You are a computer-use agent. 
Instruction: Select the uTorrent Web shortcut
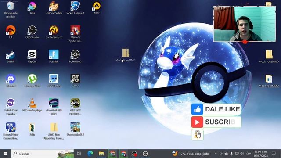point(32,81)
